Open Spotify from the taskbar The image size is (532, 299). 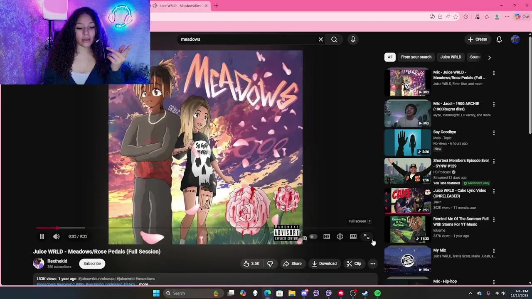click(377, 293)
